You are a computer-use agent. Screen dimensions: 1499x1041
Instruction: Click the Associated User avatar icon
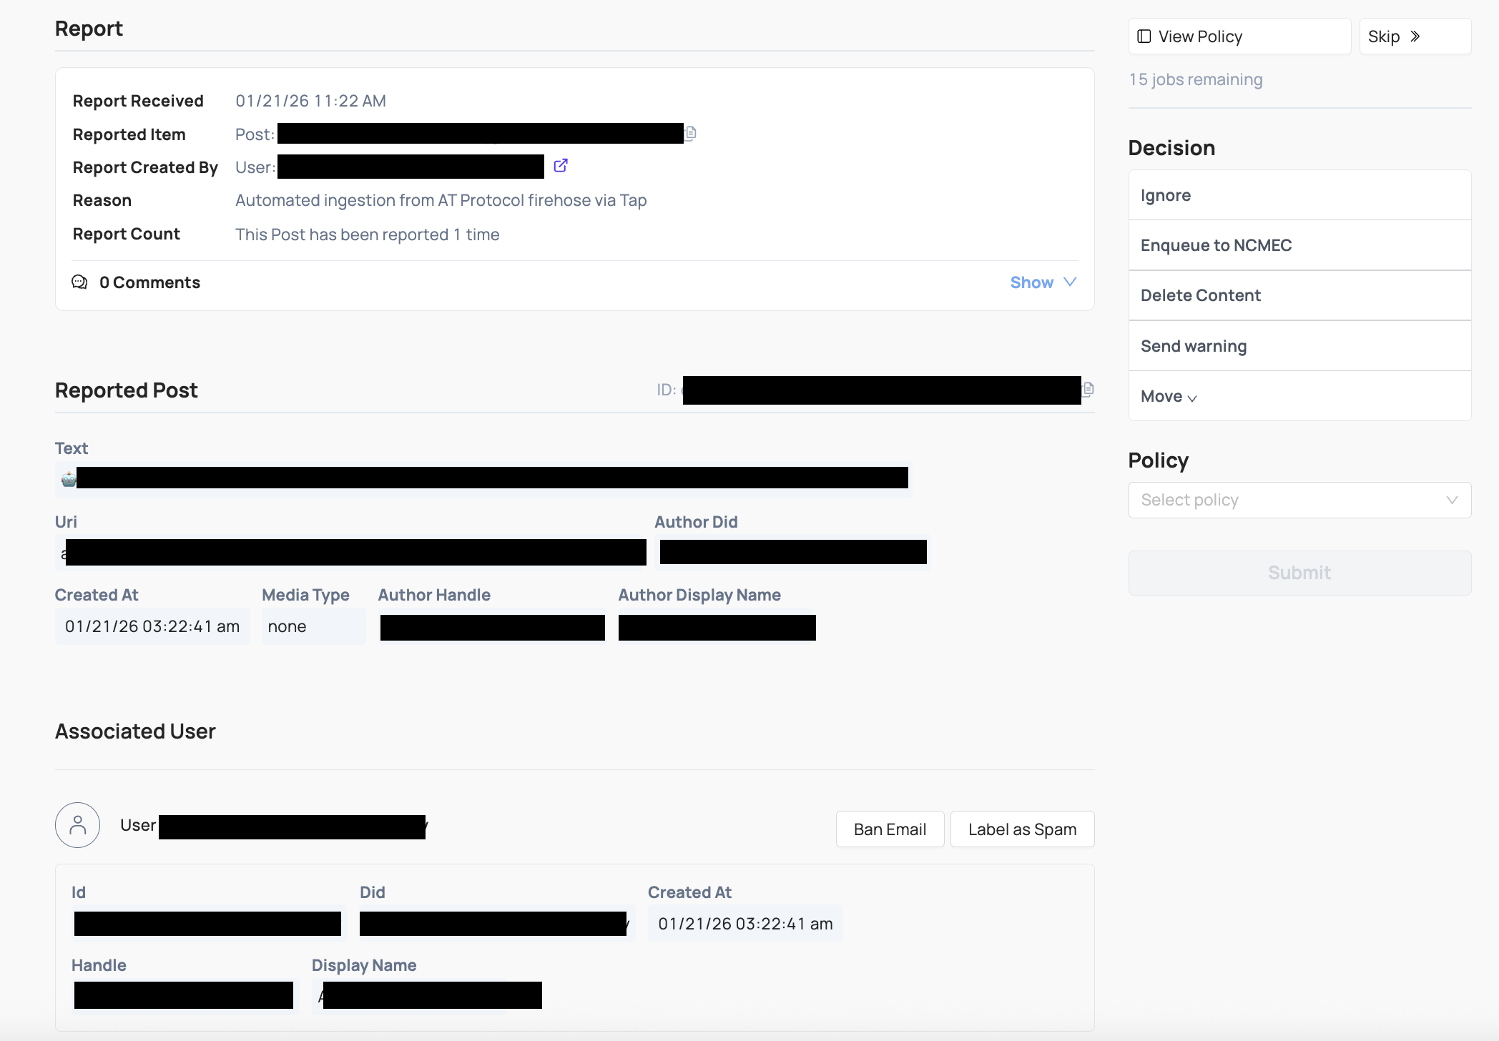click(x=77, y=824)
